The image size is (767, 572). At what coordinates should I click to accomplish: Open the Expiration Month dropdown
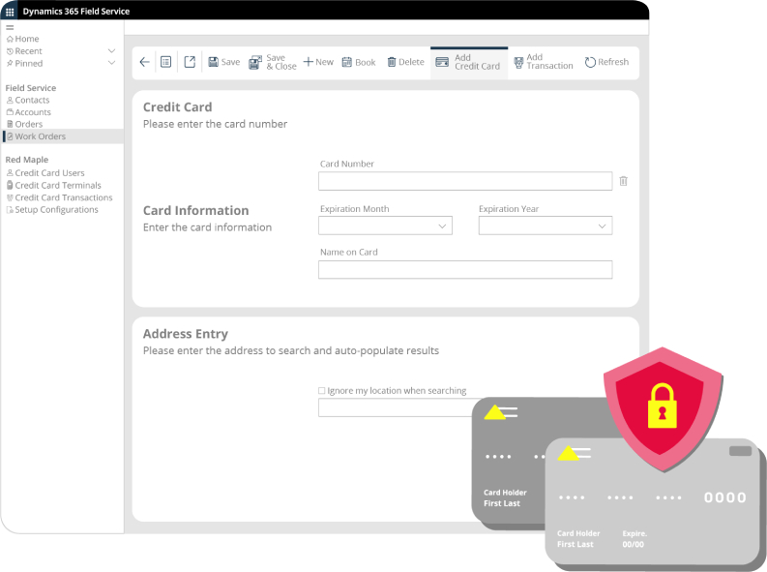385,226
